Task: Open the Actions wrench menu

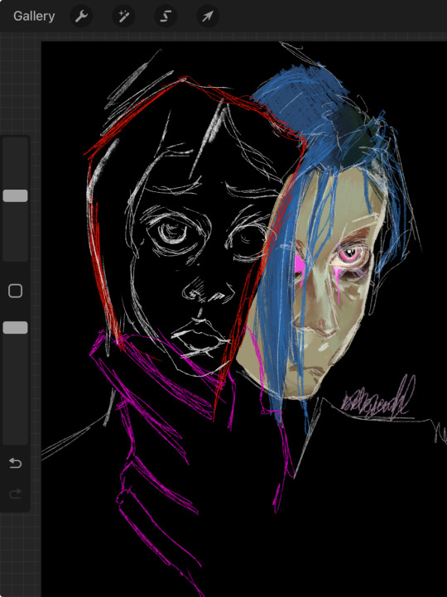Action: tap(81, 16)
